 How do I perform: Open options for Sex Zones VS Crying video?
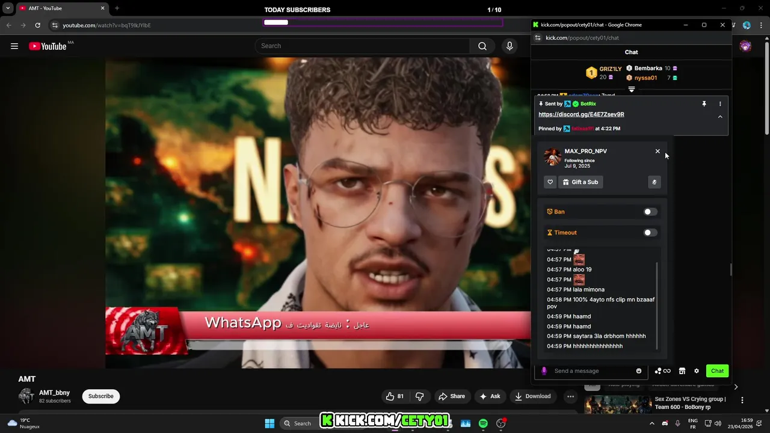(742, 400)
